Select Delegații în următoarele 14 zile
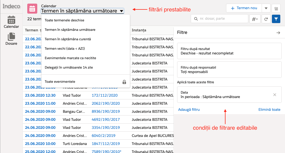Screen dimensions: 285x153 [69, 67]
